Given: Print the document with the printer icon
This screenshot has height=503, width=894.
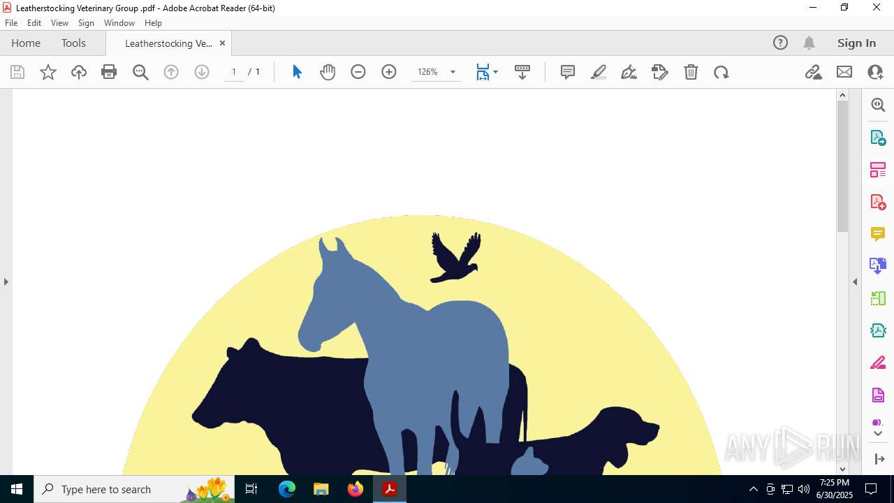Looking at the screenshot, I should click(x=109, y=72).
